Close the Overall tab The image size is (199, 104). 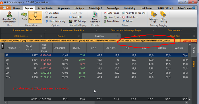pyautogui.click(x=79, y=36)
